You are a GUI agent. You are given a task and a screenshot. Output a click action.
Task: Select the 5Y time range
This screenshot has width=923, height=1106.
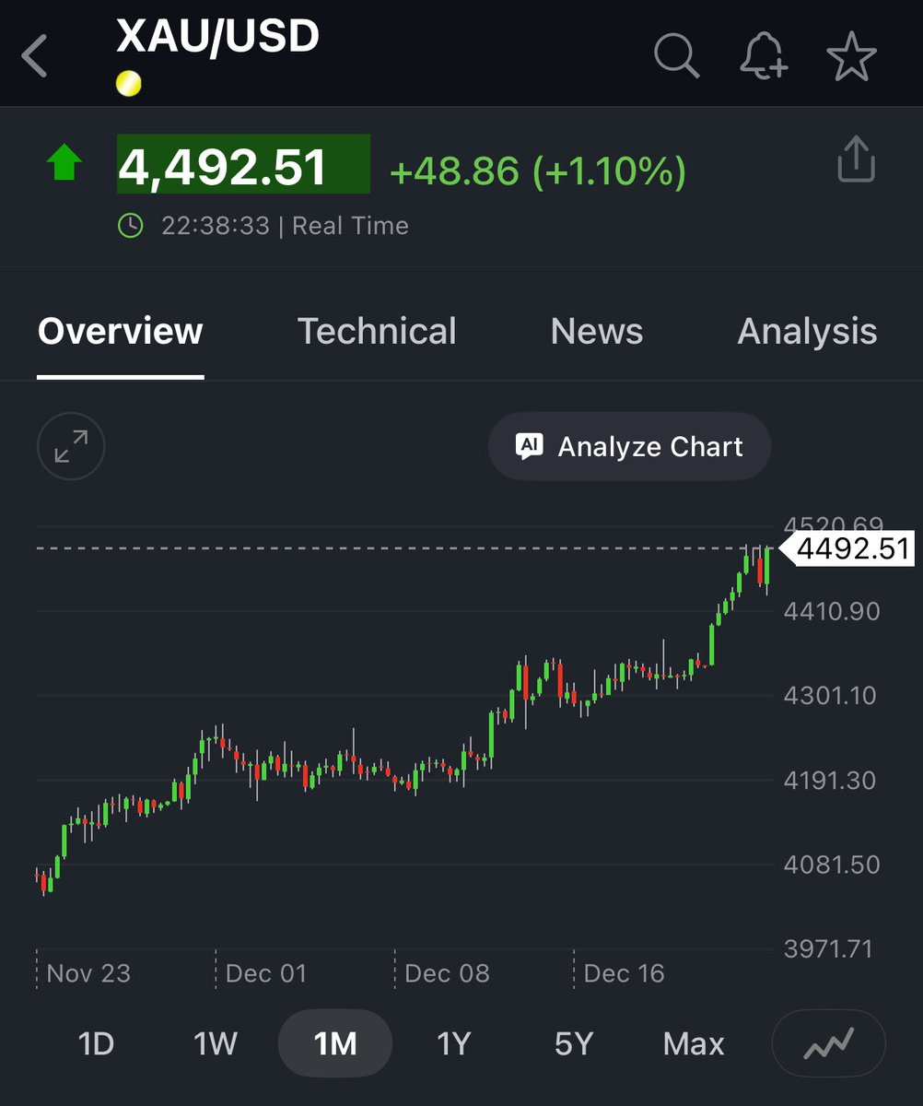(x=574, y=1044)
